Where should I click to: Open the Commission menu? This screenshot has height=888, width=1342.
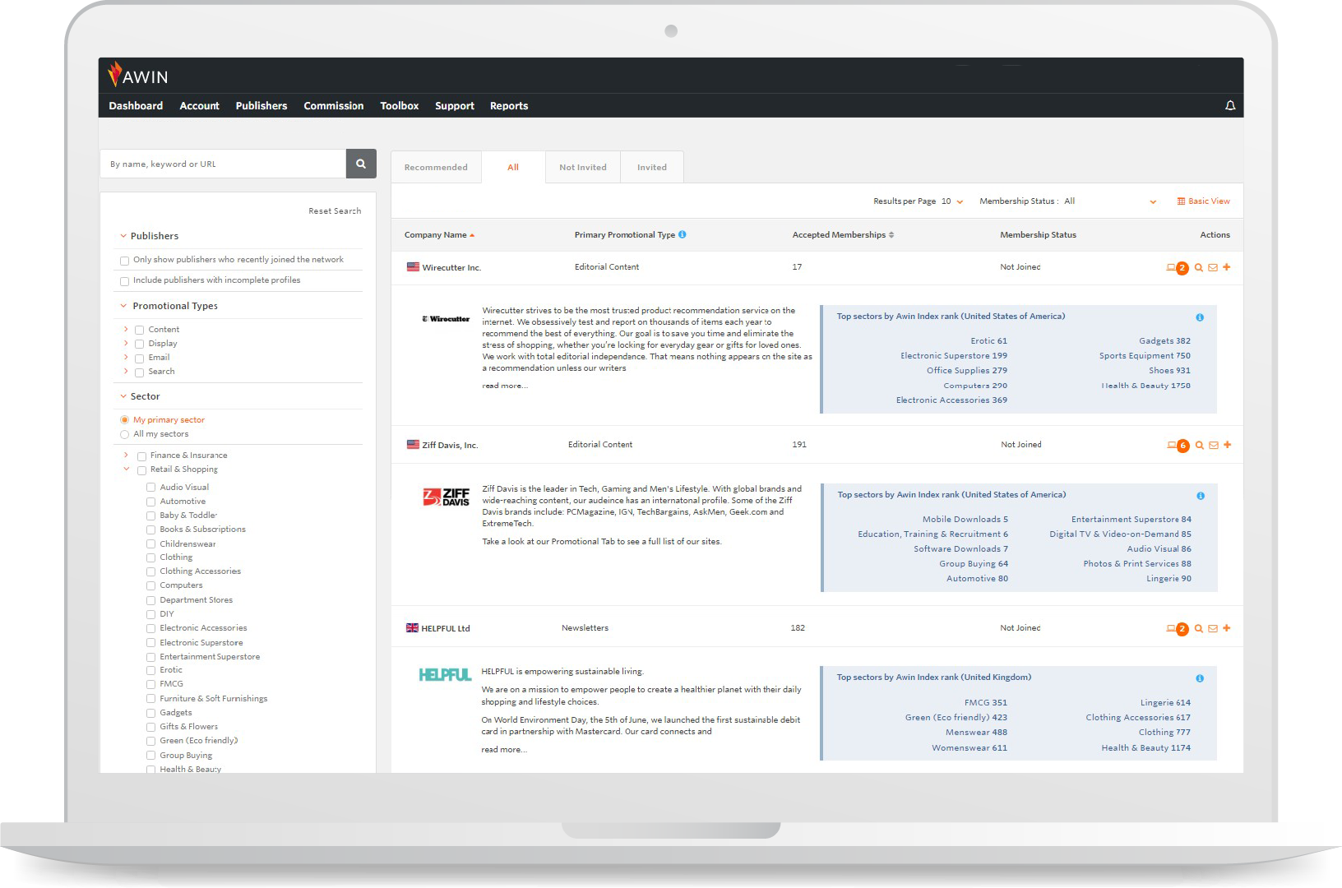(x=334, y=106)
